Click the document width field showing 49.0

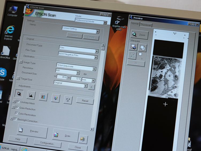coord(62,77)
